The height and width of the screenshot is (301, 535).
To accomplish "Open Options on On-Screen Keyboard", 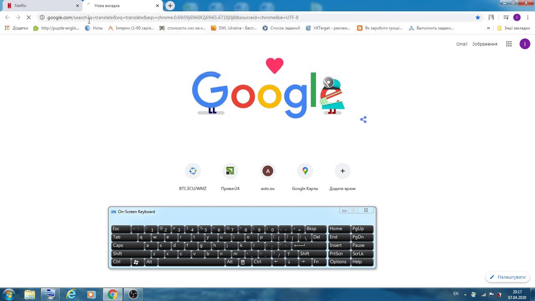I will pyautogui.click(x=339, y=262).
